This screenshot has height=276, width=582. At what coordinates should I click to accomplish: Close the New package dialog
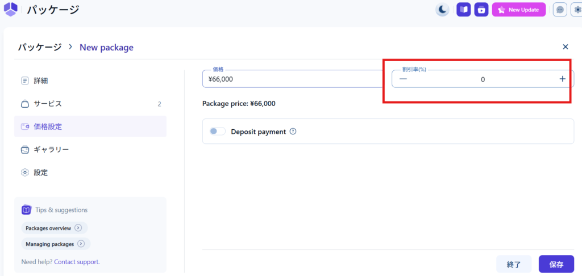point(565,47)
